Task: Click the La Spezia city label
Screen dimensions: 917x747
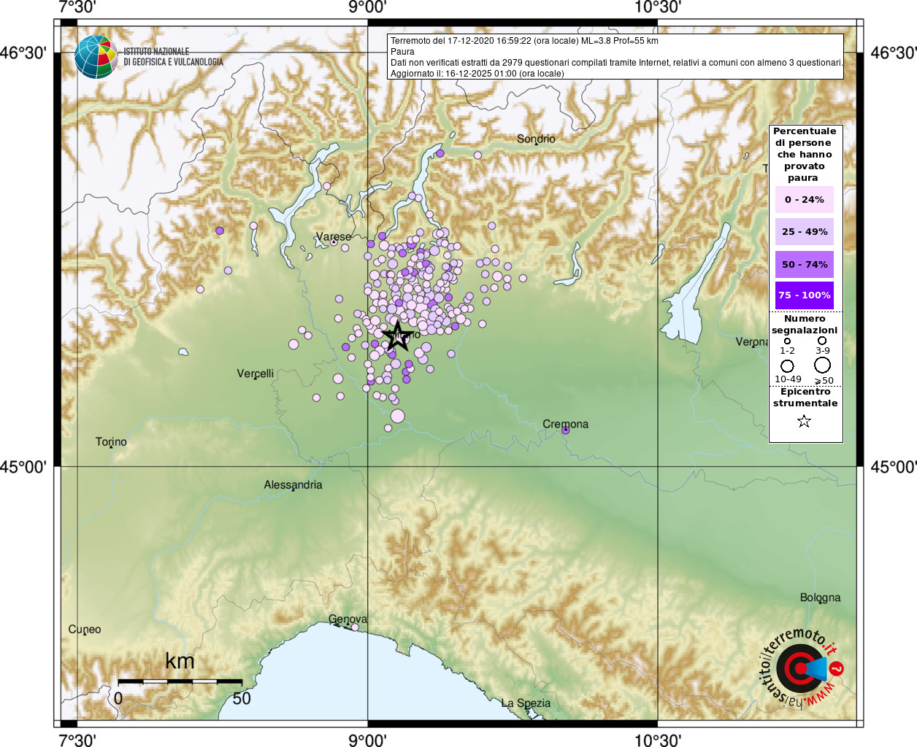Action: click(x=526, y=703)
